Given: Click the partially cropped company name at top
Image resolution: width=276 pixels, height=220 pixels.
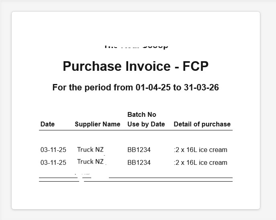Looking at the screenshot, I should 135,46.
